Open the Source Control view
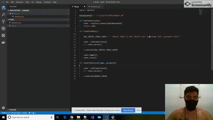The image size is (213, 120). [3, 21]
